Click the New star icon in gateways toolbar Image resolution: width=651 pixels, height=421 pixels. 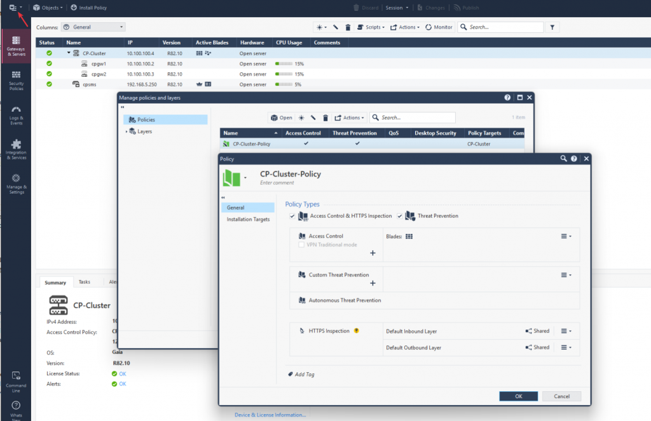(x=321, y=27)
